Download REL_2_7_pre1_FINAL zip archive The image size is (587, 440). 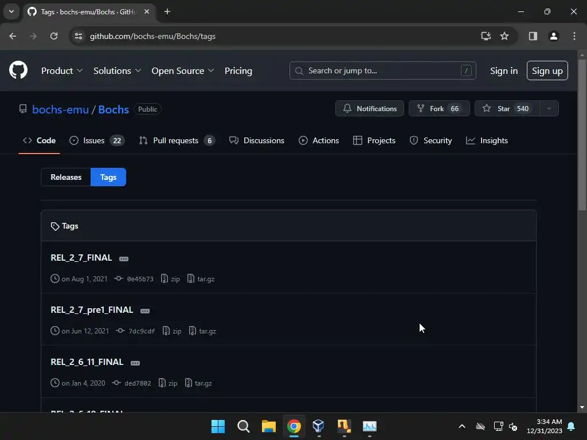(172, 331)
